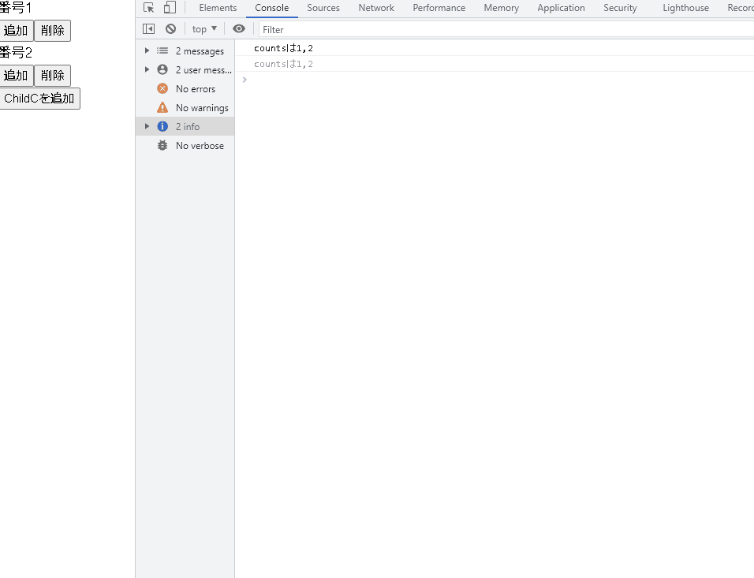The width and height of the screenshot is (754, 578).
Task: Click the ChildCを追加 button
Action: tap(39, 99)
